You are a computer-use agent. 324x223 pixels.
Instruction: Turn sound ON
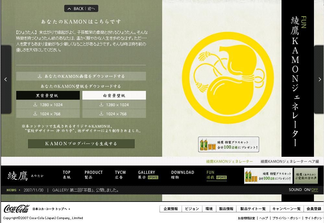[x=307, y=190]
